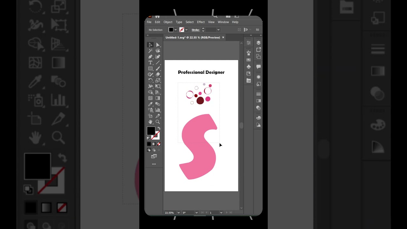This screenshot has height=229, width=407.
Task: Open the Effect menu
Action: [201, 22]
